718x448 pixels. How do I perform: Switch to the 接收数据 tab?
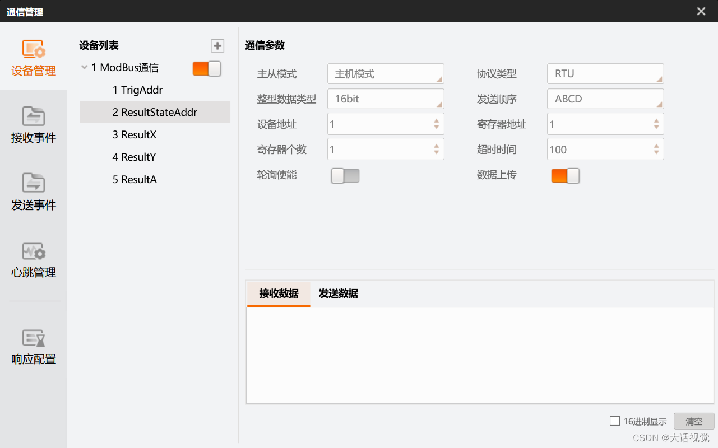279,293
